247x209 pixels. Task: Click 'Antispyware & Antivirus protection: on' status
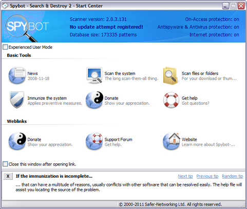tap(198, 27)
